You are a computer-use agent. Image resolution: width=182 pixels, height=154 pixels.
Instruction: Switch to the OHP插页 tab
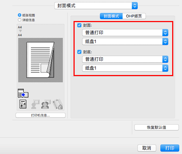pos(134,16)
